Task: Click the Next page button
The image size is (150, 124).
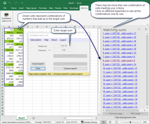Action: point(137,113)
